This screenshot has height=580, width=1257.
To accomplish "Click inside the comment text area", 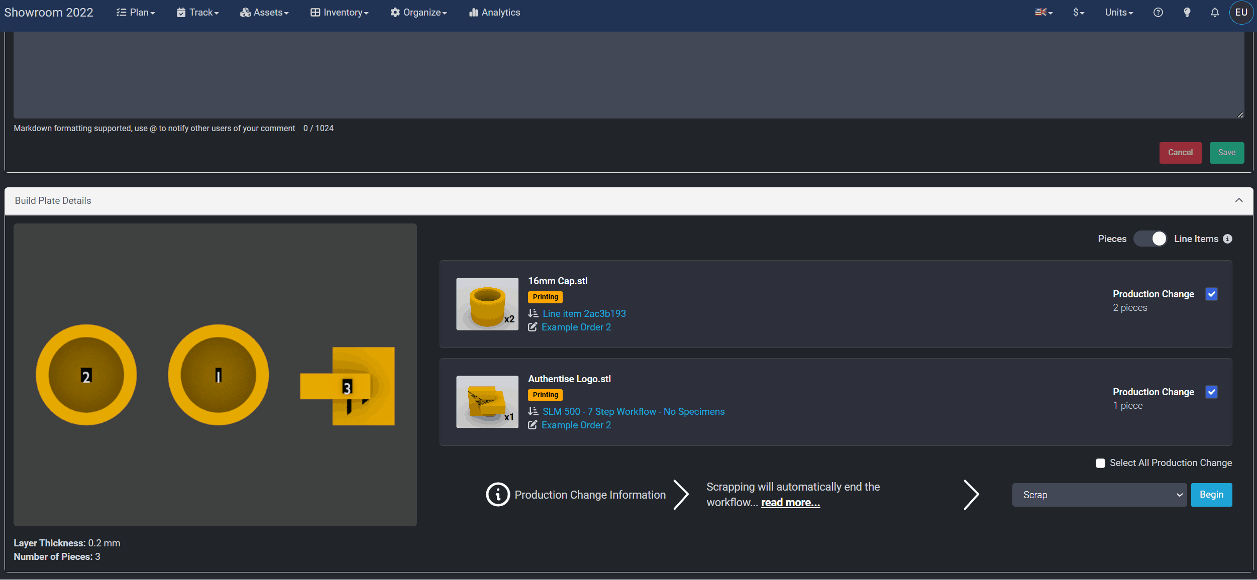I will (628, 75).
